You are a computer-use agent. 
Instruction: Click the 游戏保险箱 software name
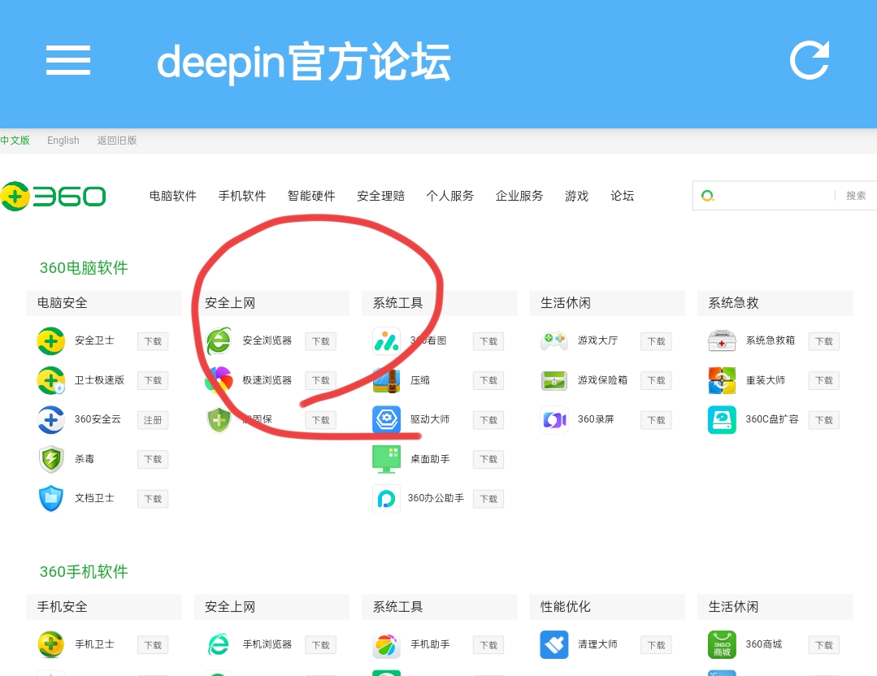coord(602,380)
